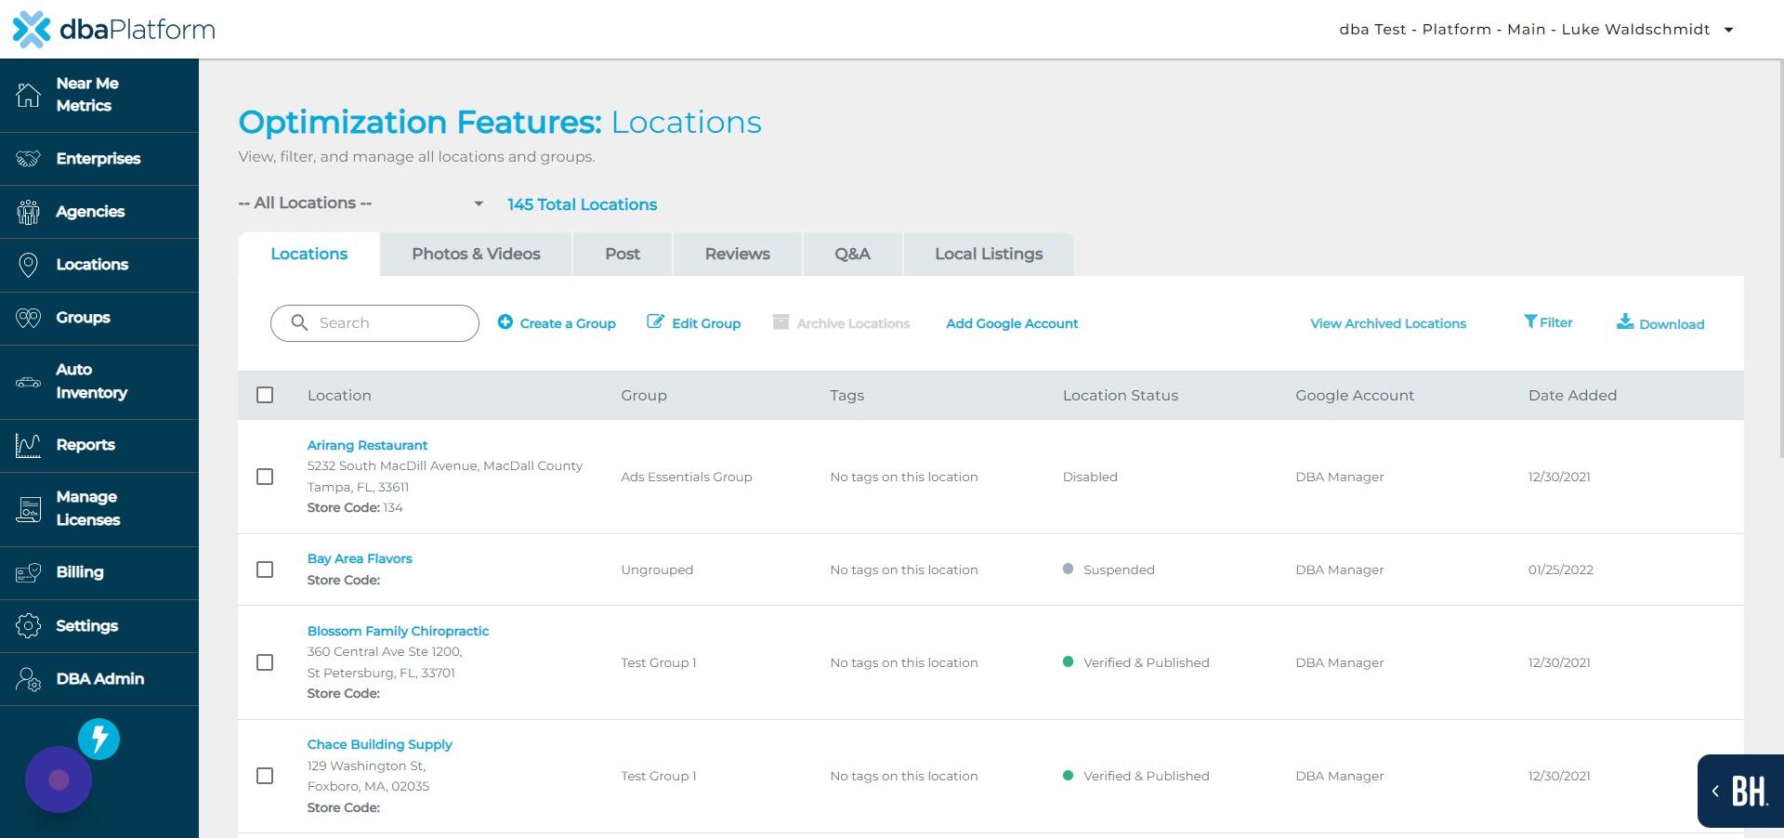Click the Ads Essentials Group cell
Image resolution: width=1784 pixels, height=838 pixels.
687,477
